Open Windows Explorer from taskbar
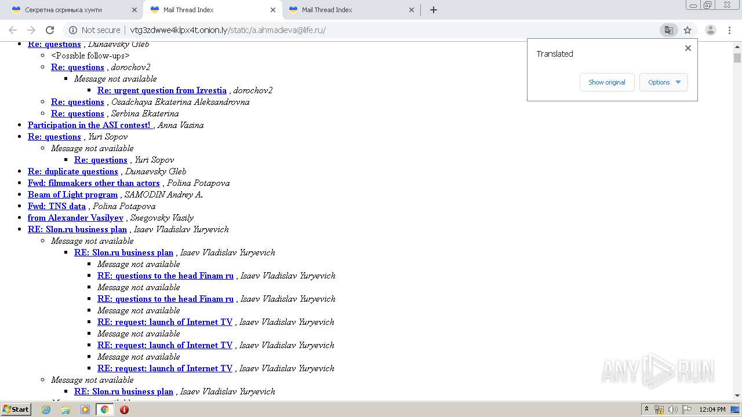Image resolution: width=742 pixels, height=417 pixels. 66,409
